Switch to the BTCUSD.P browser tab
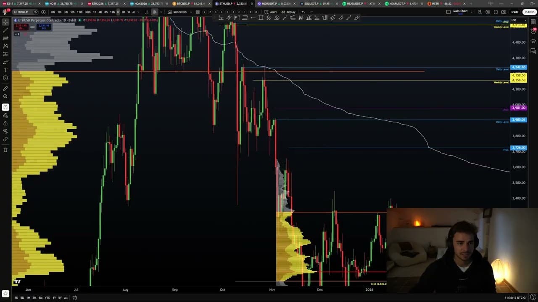This screenshot has width=538, height=302. pyautogui.click(x=191, y=3)
